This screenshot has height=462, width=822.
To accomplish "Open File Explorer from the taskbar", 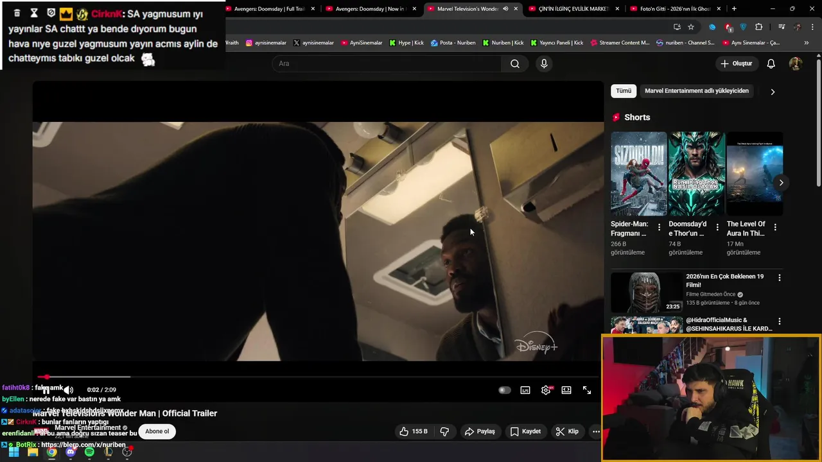I will [x=33, y=452].
